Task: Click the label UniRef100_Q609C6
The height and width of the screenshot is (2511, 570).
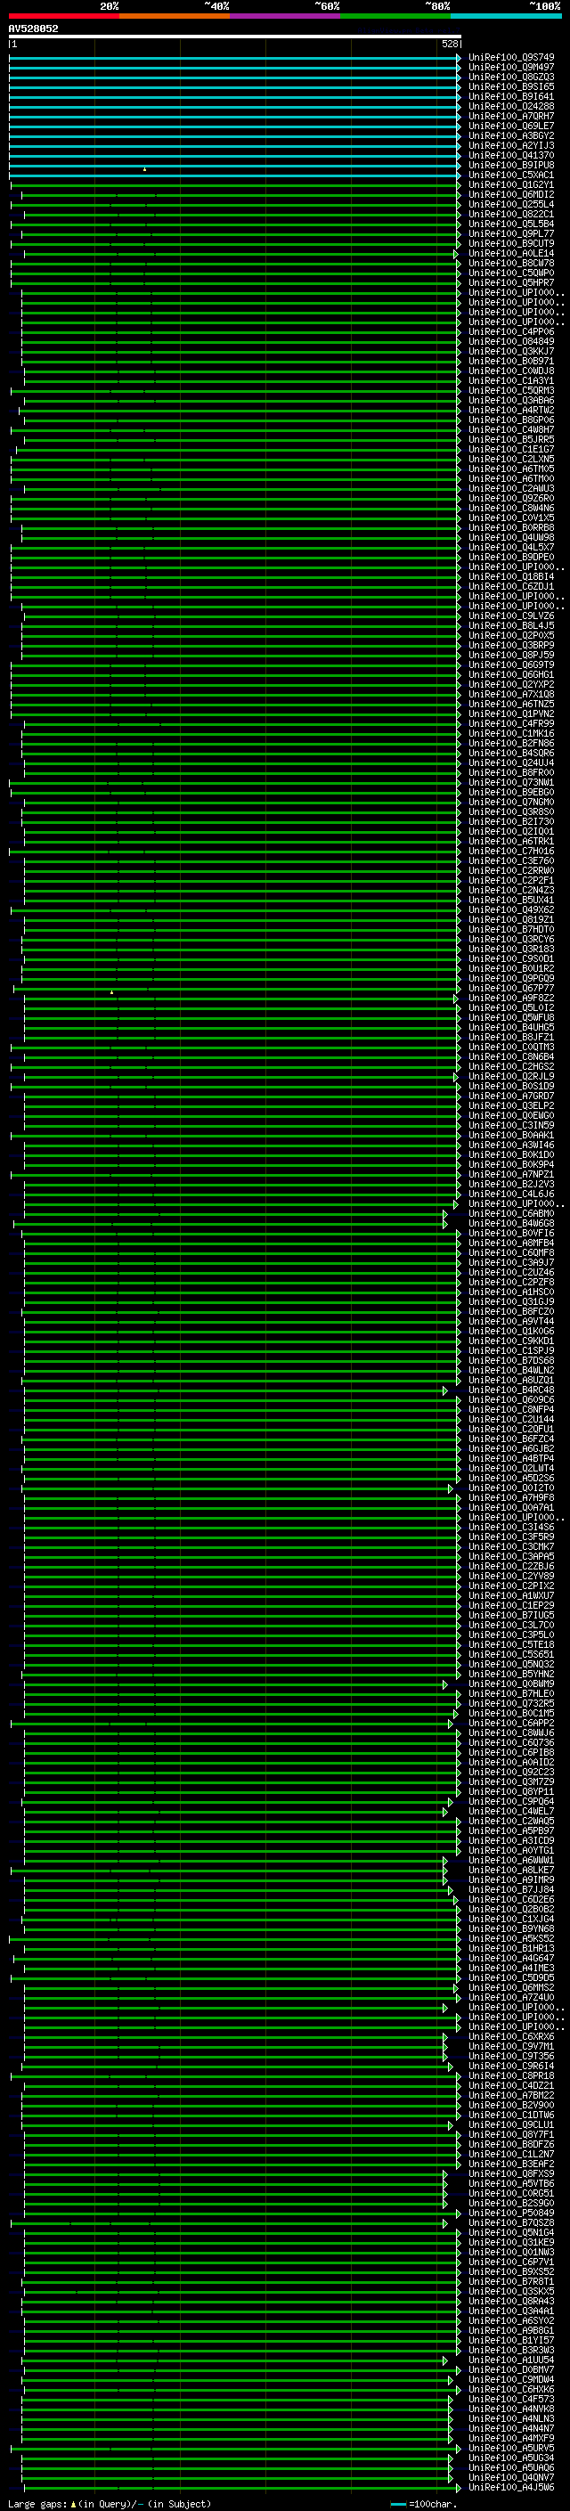Action: tap(511, 1399)
